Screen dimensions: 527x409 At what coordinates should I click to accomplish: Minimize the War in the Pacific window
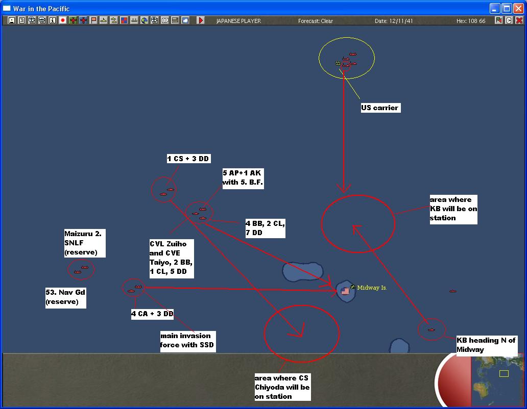495,8
